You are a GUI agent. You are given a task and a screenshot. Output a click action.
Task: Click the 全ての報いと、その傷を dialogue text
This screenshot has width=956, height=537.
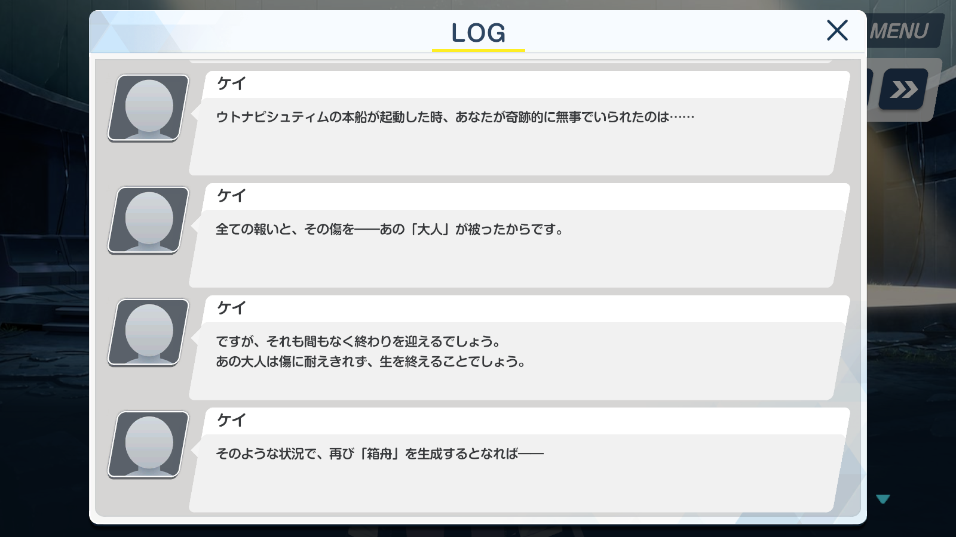pos(390,229)
